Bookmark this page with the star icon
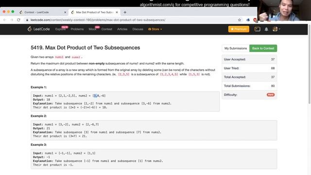The width and height of the screenshot is (311, 175). [x=240, y=20]
